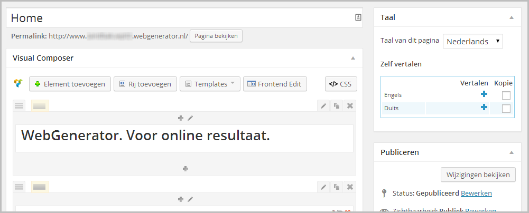Open the Templates dropdown
The width and height of the screenshot is (529, 213).
coord(210,84)
